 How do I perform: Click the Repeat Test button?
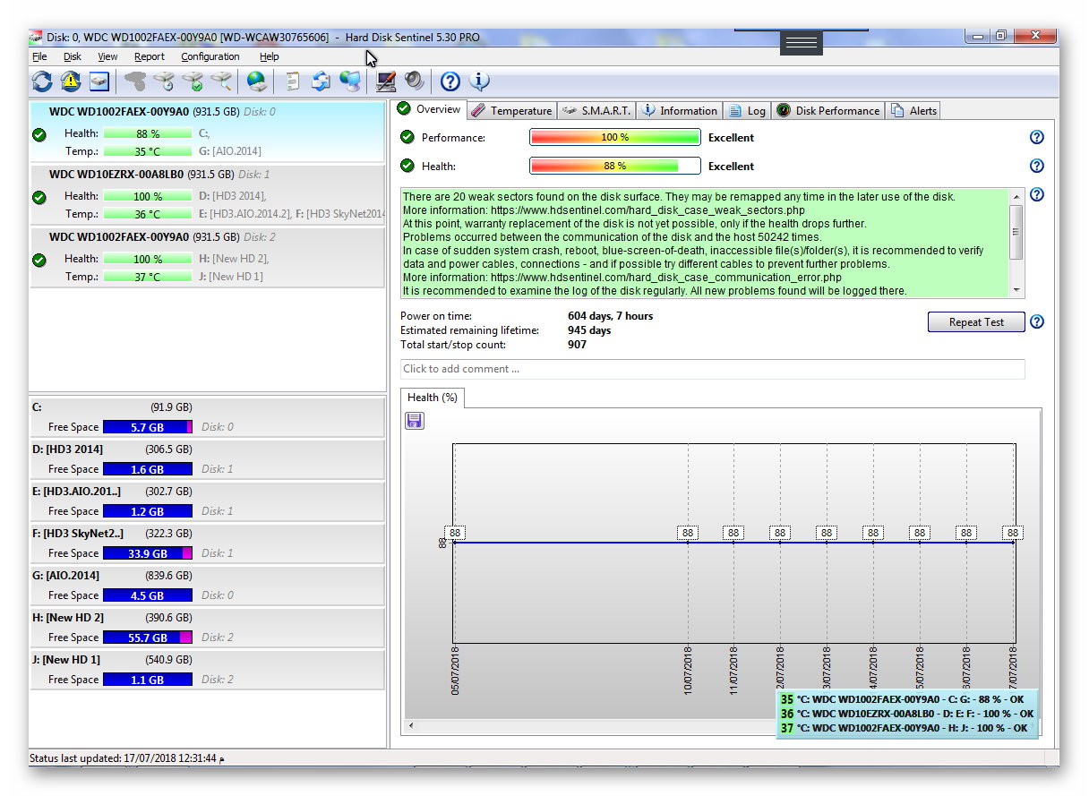(976, 322)
